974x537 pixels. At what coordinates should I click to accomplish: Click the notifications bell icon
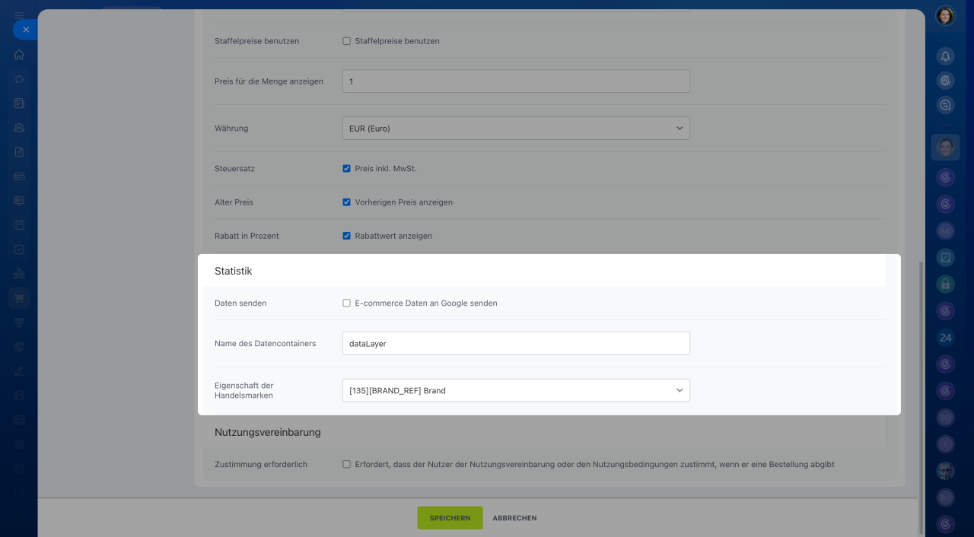[x=945, y=56]
